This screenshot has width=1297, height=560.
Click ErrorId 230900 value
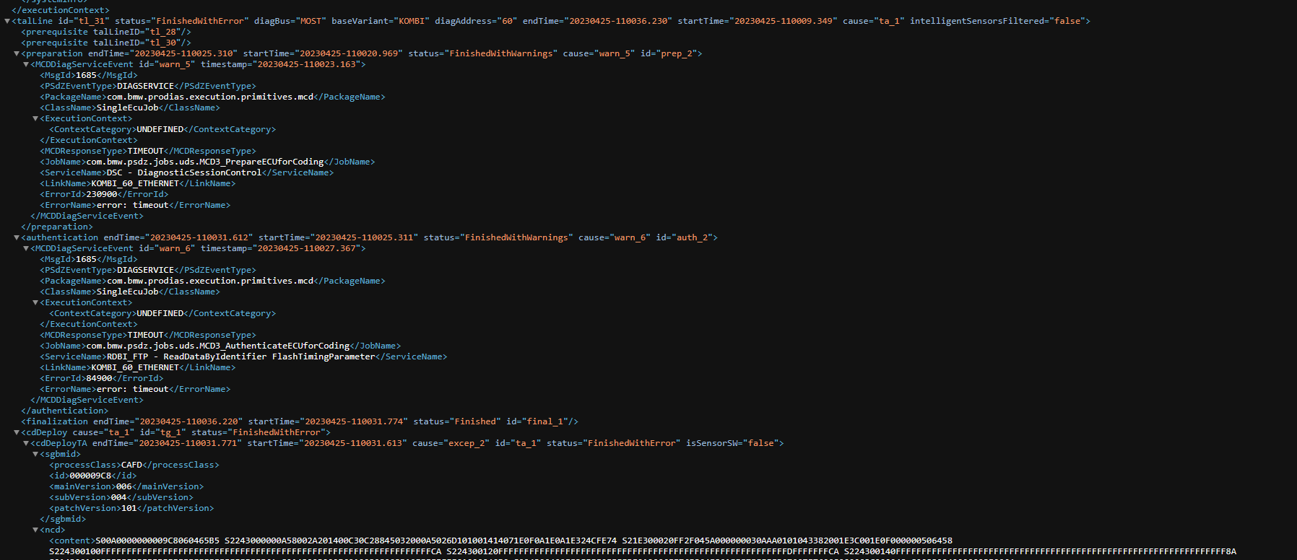point(102,194)
